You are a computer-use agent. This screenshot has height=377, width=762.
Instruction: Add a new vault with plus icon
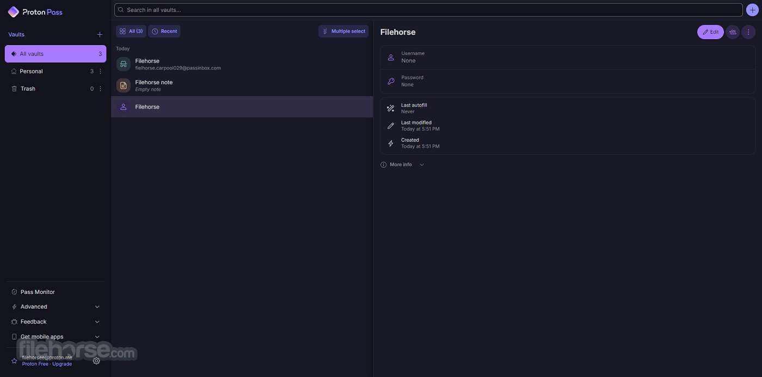tap(100, 35)
